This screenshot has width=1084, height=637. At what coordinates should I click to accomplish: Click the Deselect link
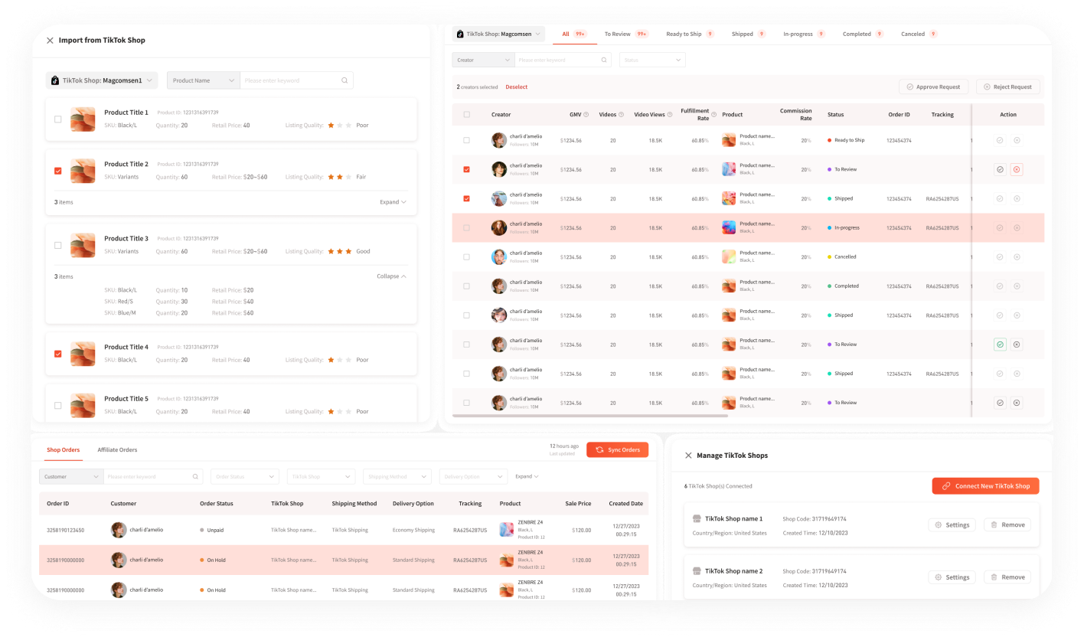click(x=517, y=87)
